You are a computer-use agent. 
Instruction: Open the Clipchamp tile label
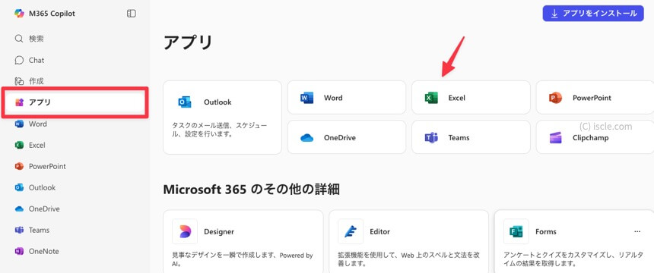tap(591, 138)
